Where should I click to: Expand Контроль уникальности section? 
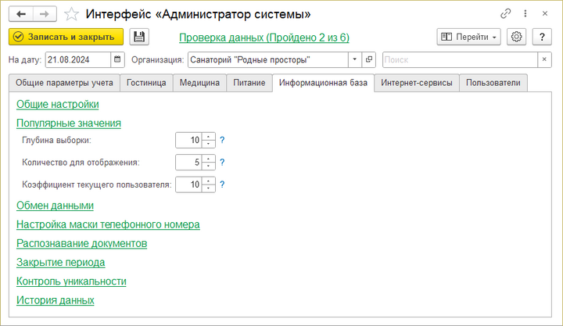71,281
